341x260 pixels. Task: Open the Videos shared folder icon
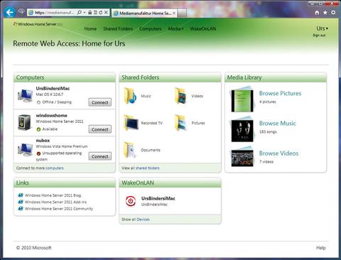point(180,96)
